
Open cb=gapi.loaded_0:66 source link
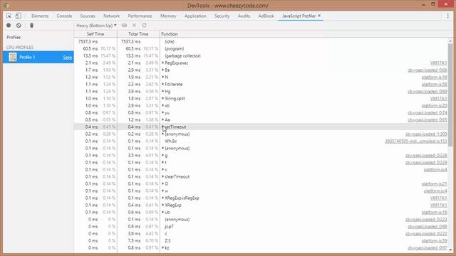click(x=427, y=70)
